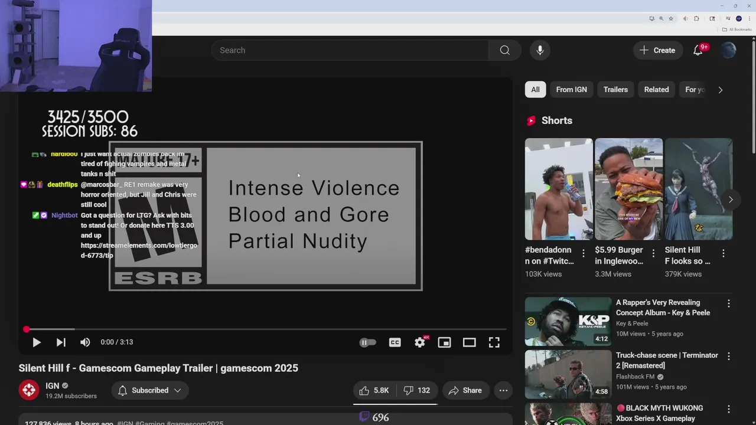756x425 pixels.
Task: Show more Shorts with the right arrow
Action: tap(731, 200)
